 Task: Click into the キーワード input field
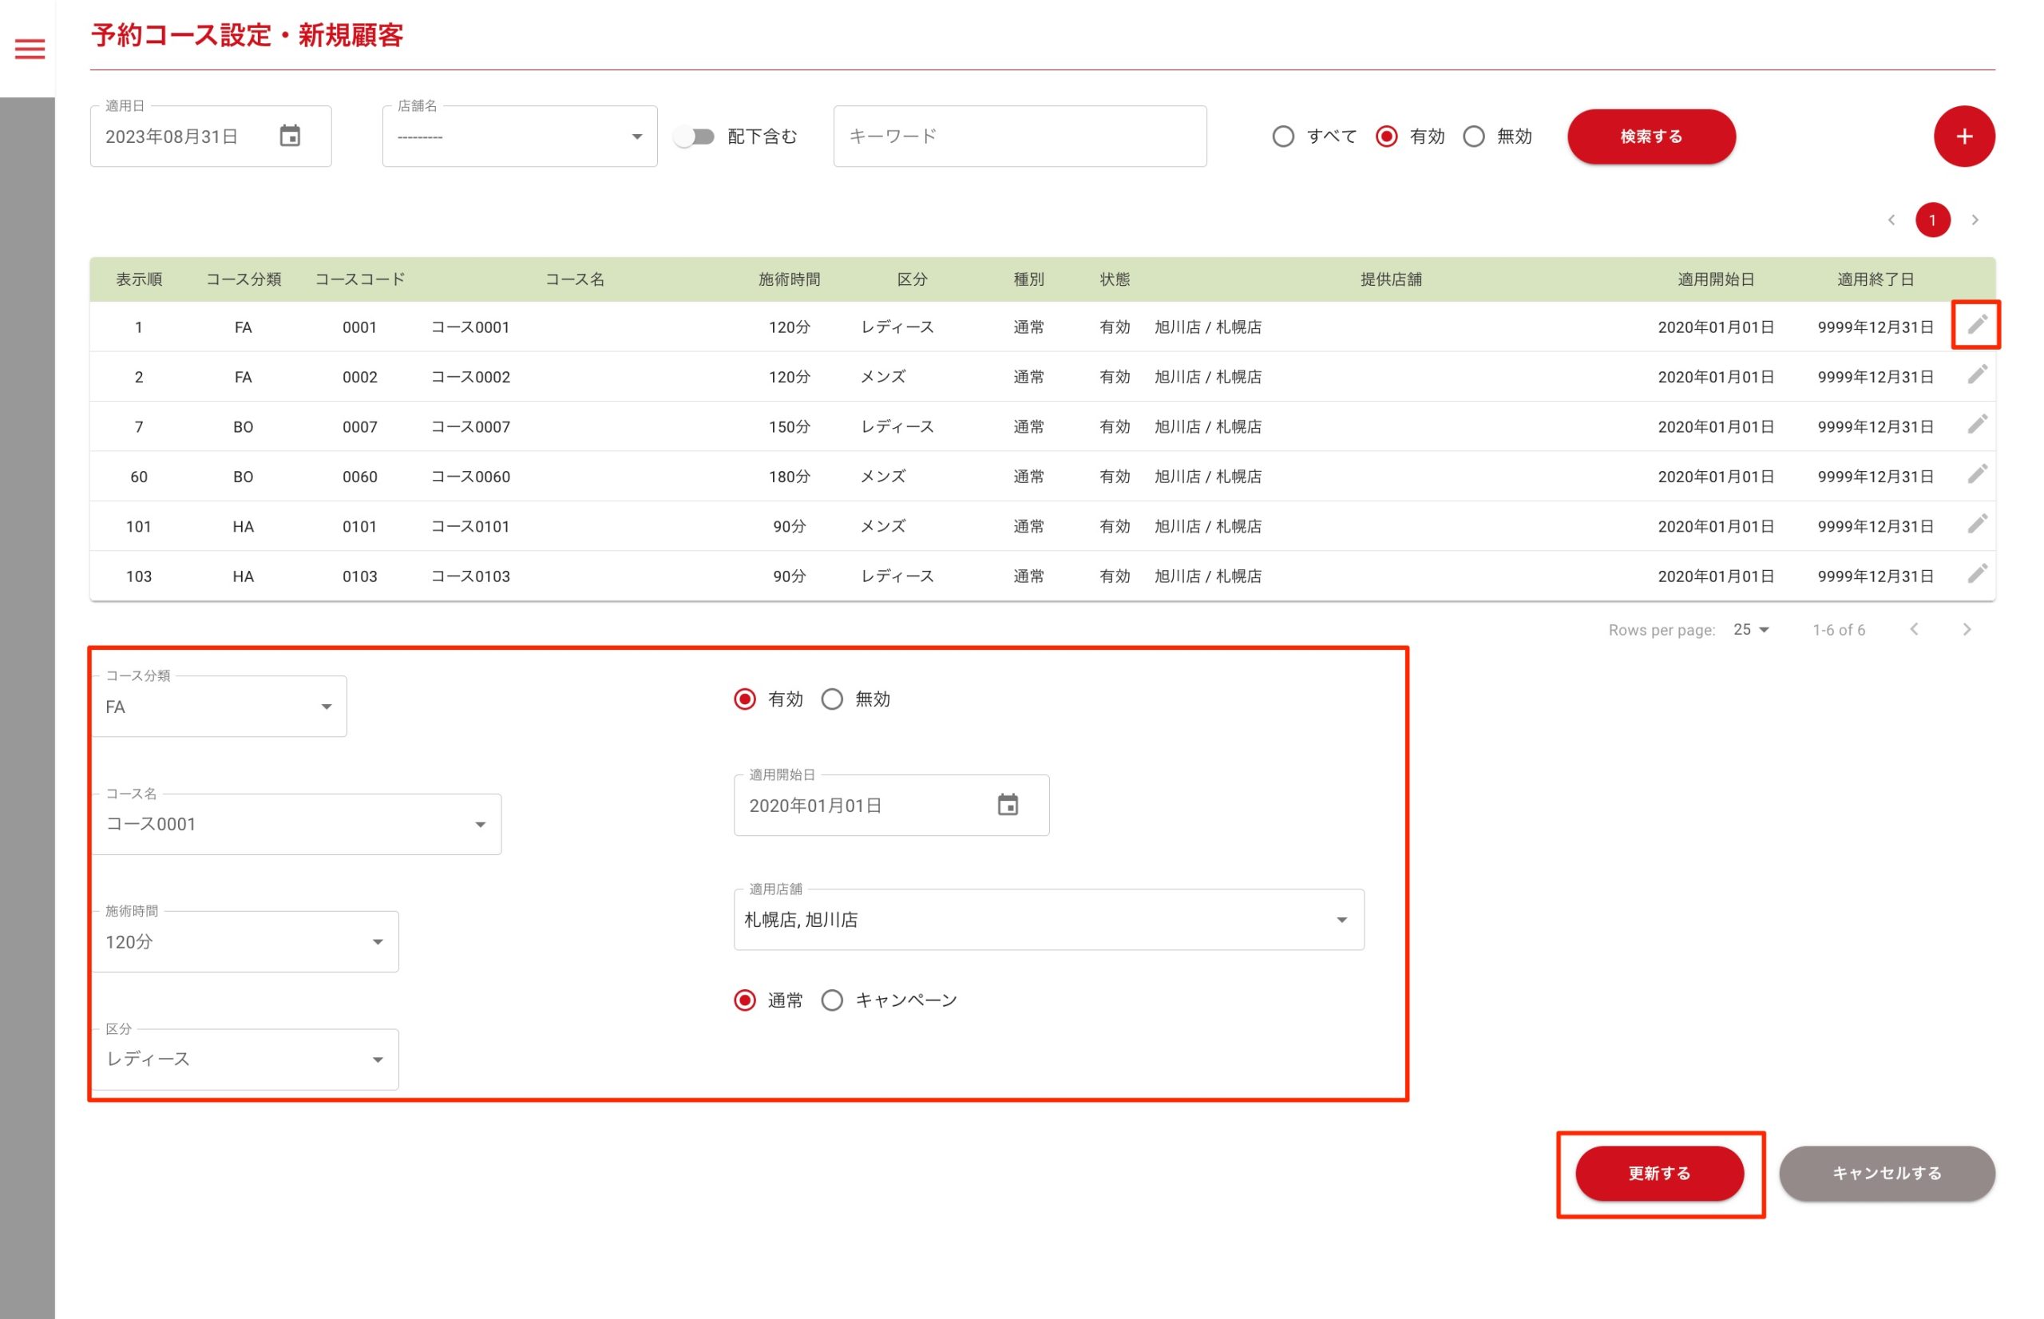1019,137
